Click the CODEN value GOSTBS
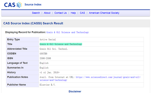The image size is (151, 93). point(44,54)
